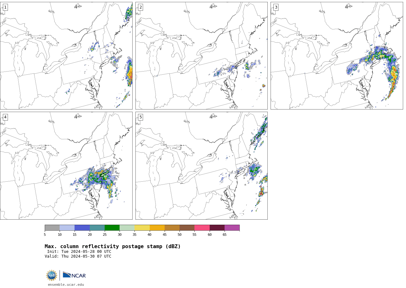Click the teal 20-25 dBZ swatch
The height and width of the screenshot is (288, 406).
[97, 228]
